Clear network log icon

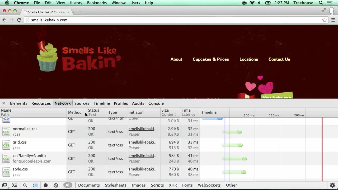pyautogui.click(x=56, y=185)
